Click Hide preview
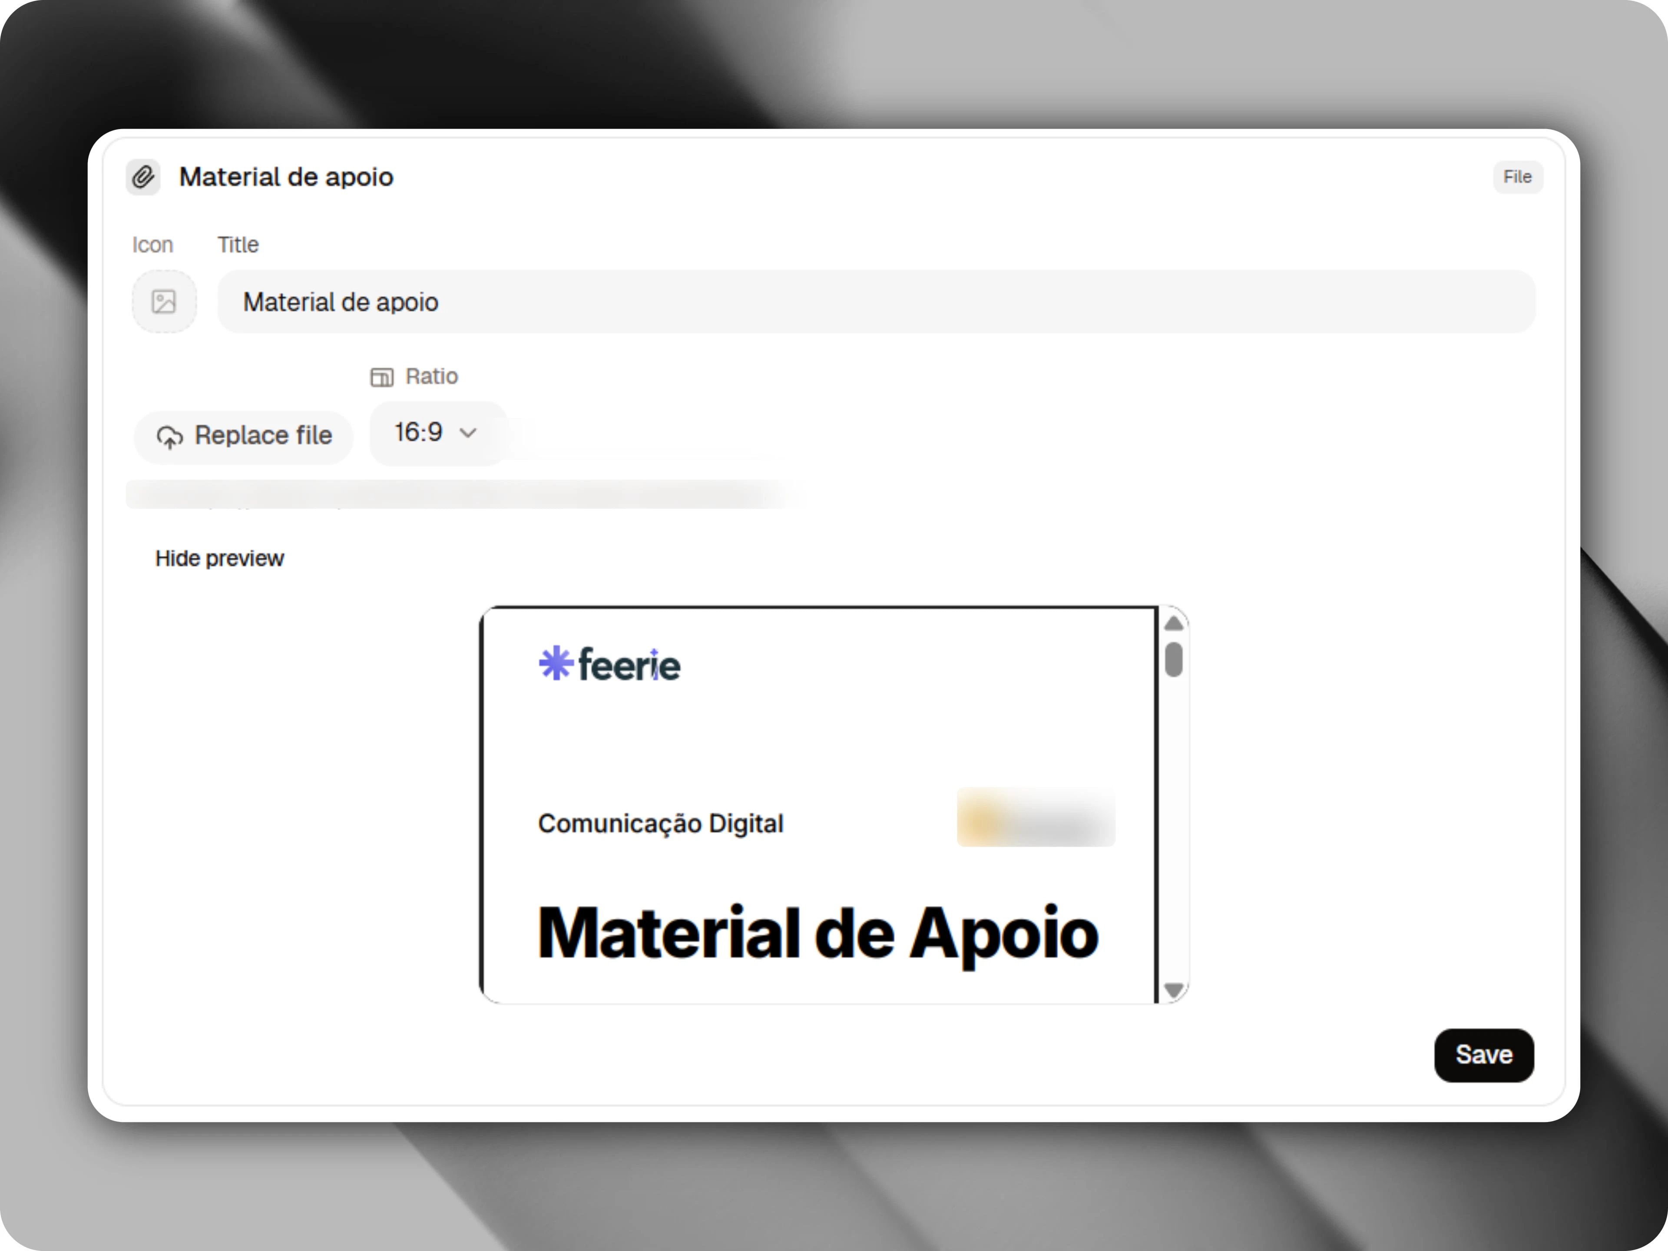The image size is (1668, 1251). 219,558
